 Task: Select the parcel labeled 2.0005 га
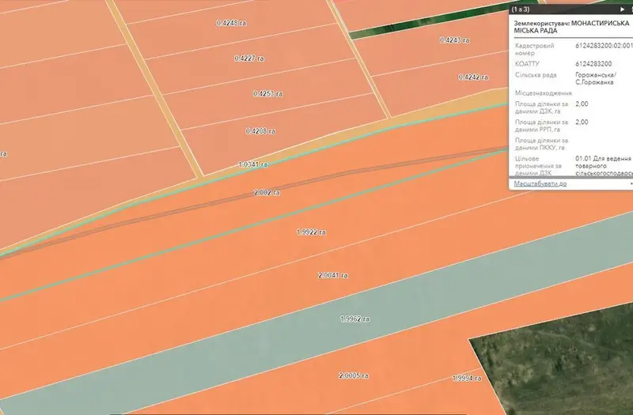353,375
